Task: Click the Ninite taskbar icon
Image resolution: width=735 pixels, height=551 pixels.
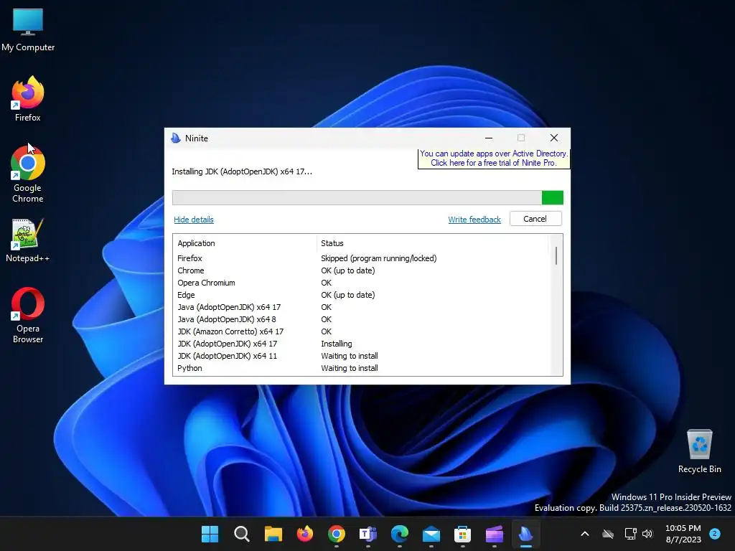Action: pos(525,534)
